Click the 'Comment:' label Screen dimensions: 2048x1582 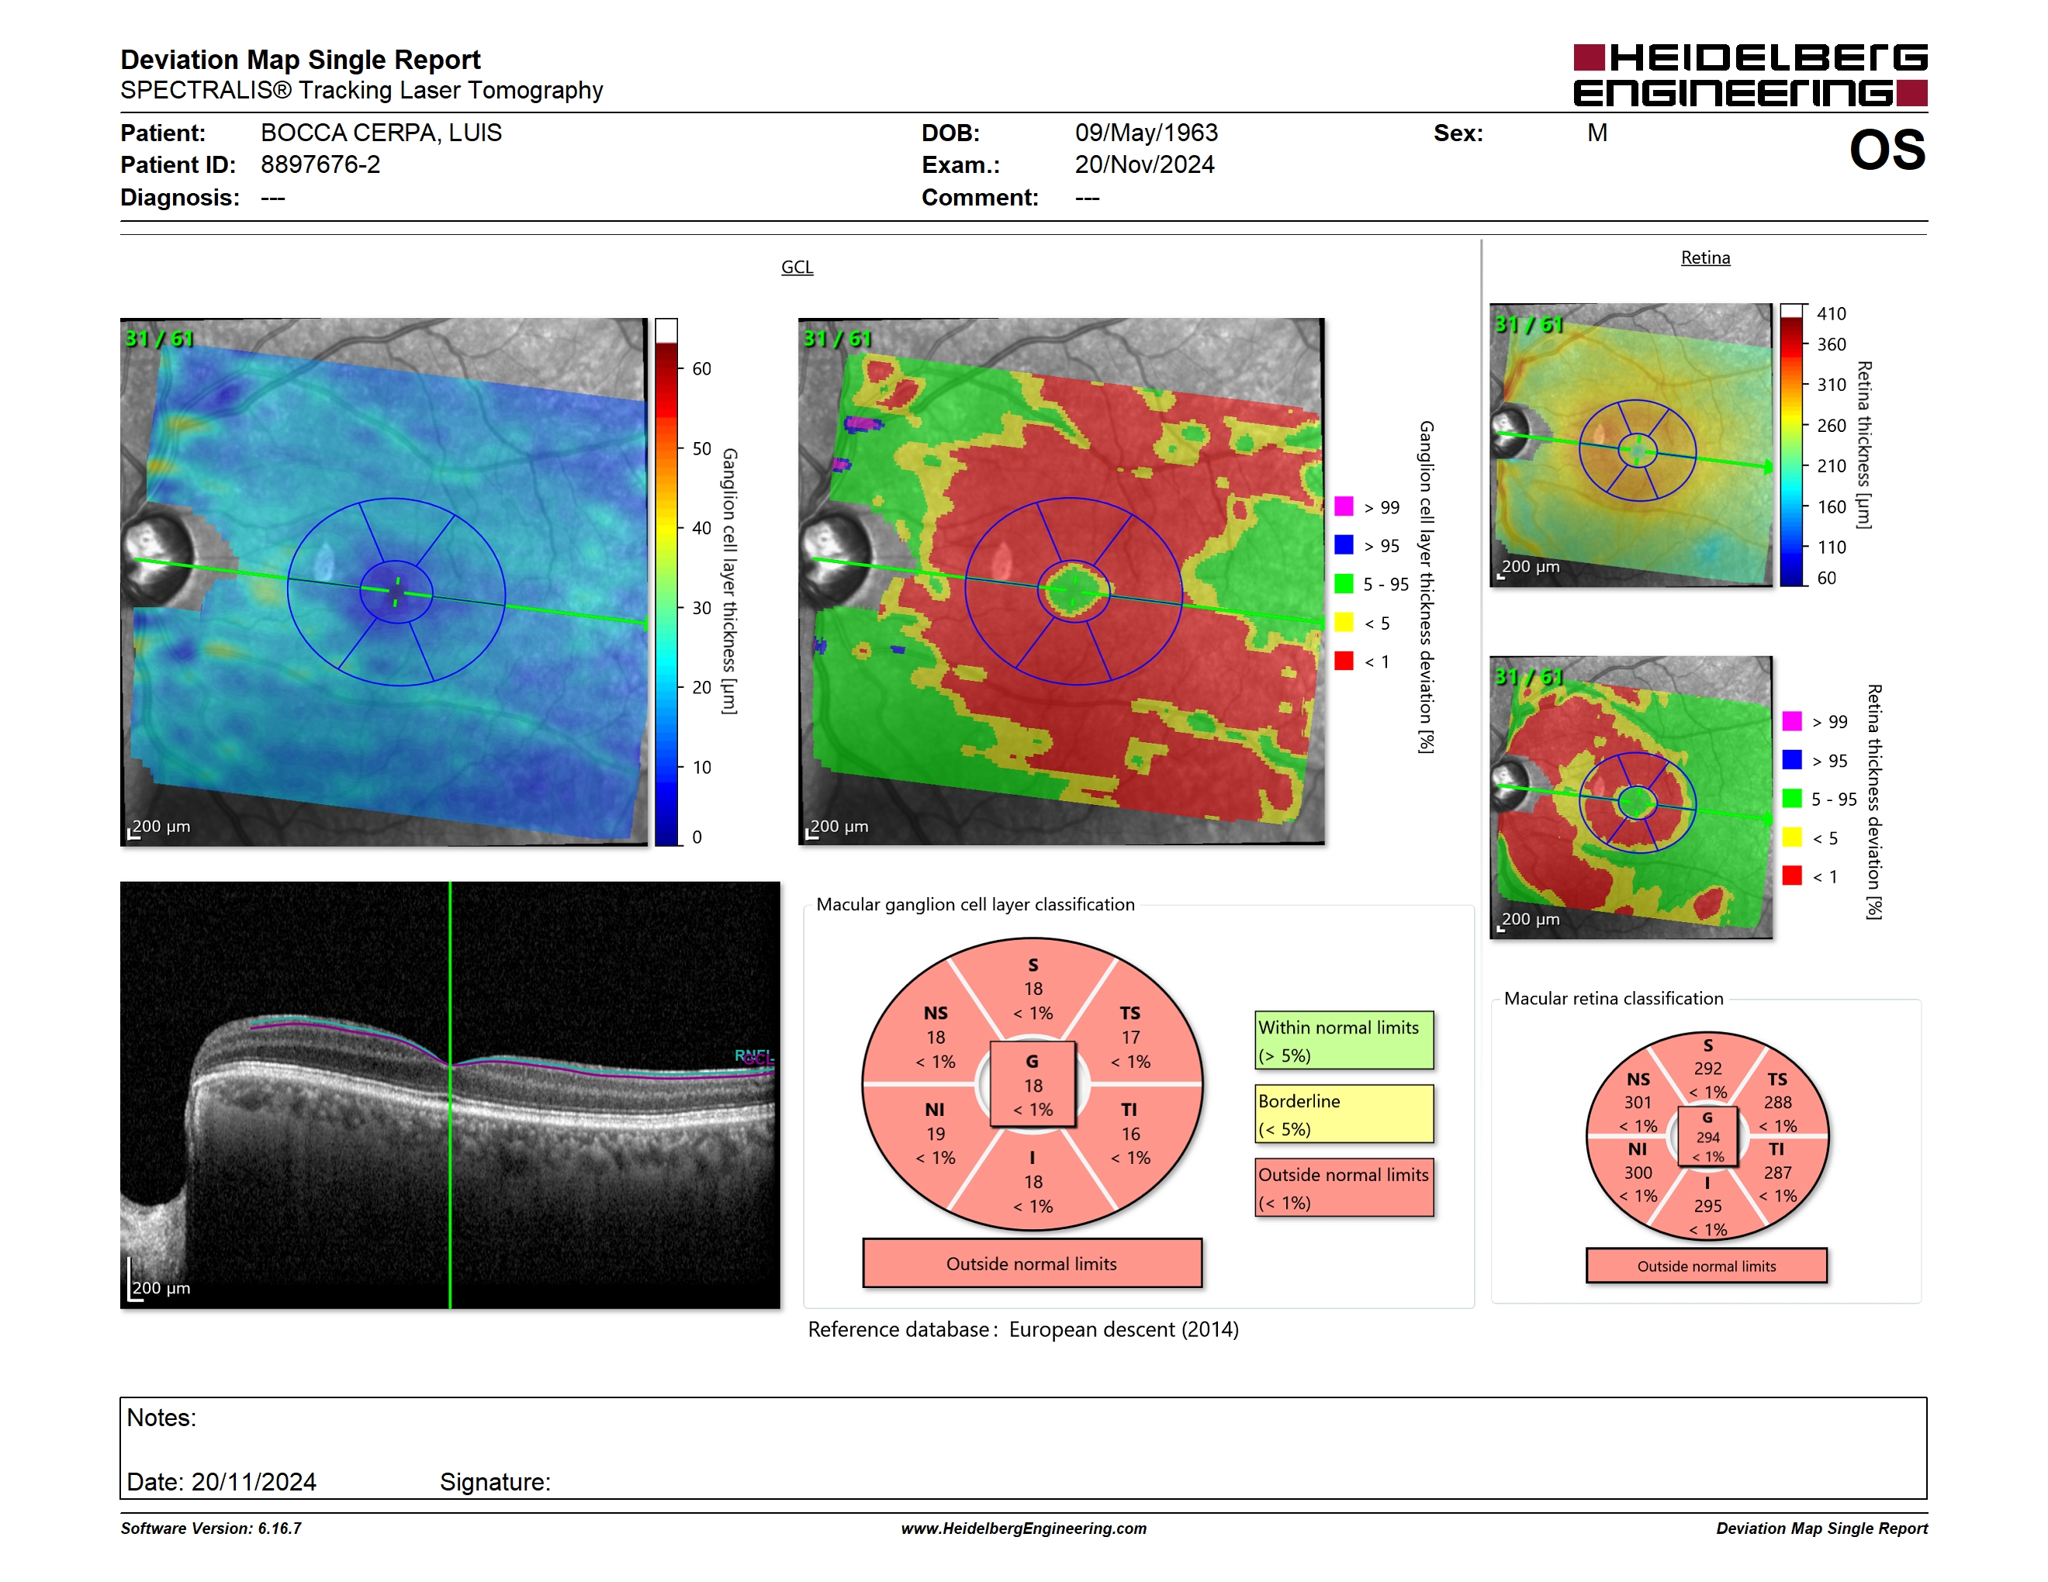tap(980, 198)
